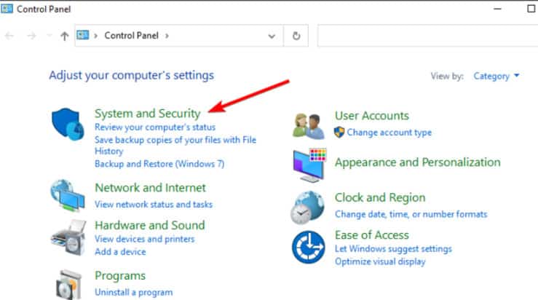Click the Up arrow navigation button
The height and width of the screenshot is (300, 538).
click(x=64, y=36)
